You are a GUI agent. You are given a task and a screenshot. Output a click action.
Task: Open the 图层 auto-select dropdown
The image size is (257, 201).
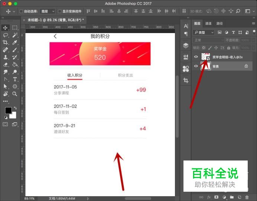[48, 11]
